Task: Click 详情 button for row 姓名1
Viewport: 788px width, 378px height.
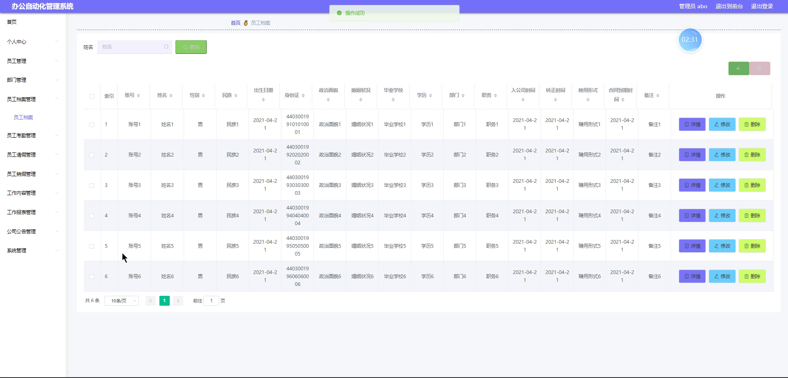Action: point(692,124)
